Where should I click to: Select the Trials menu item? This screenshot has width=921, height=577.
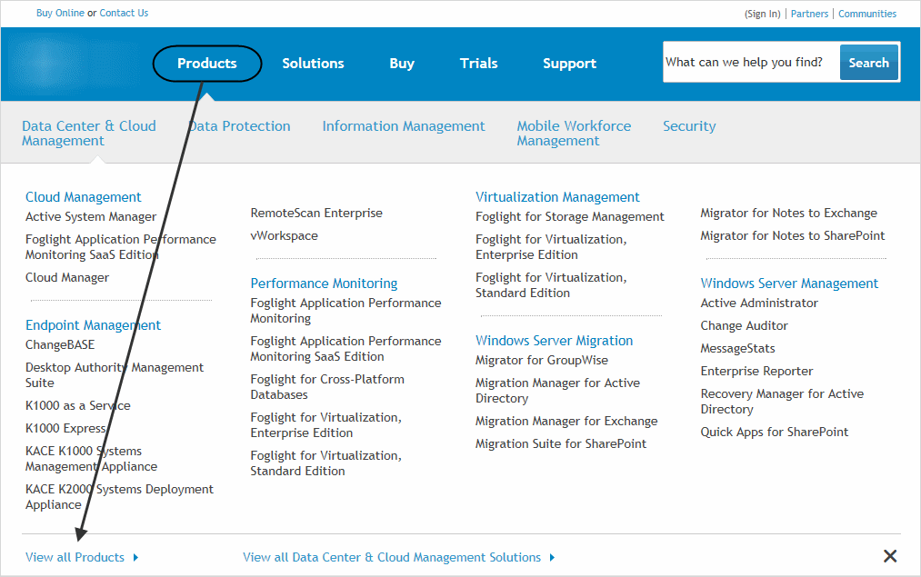478,64
